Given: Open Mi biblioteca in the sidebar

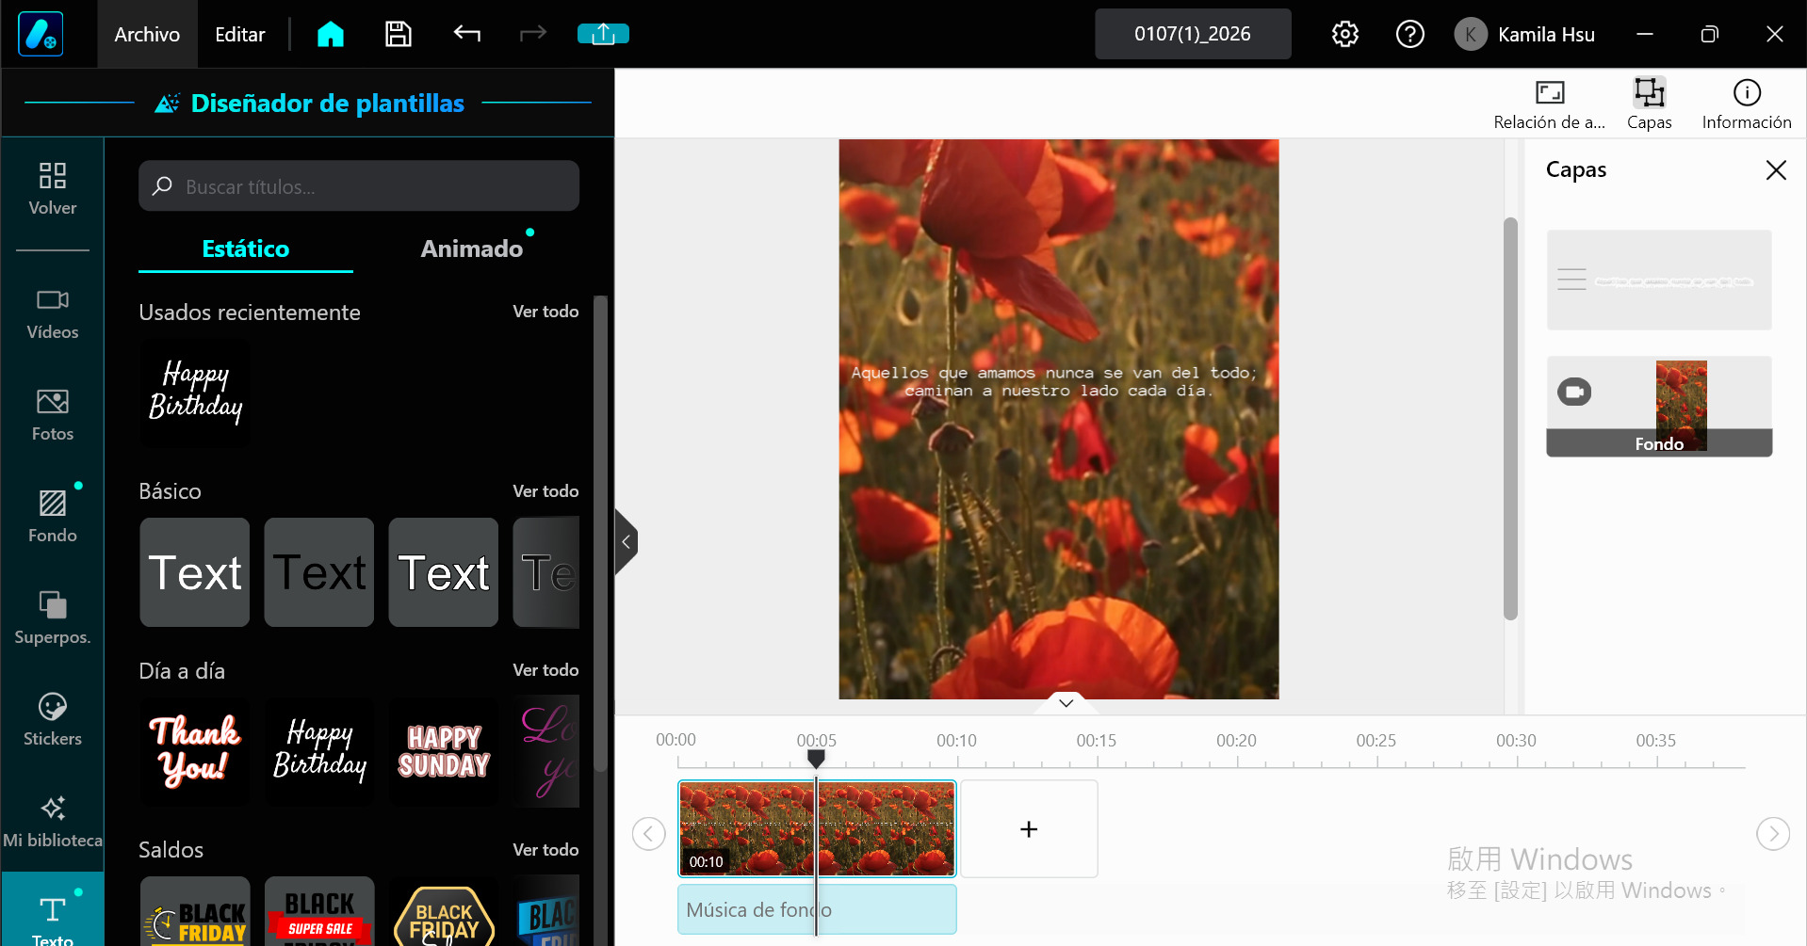Looking at the screenshot, I should 53,822.
